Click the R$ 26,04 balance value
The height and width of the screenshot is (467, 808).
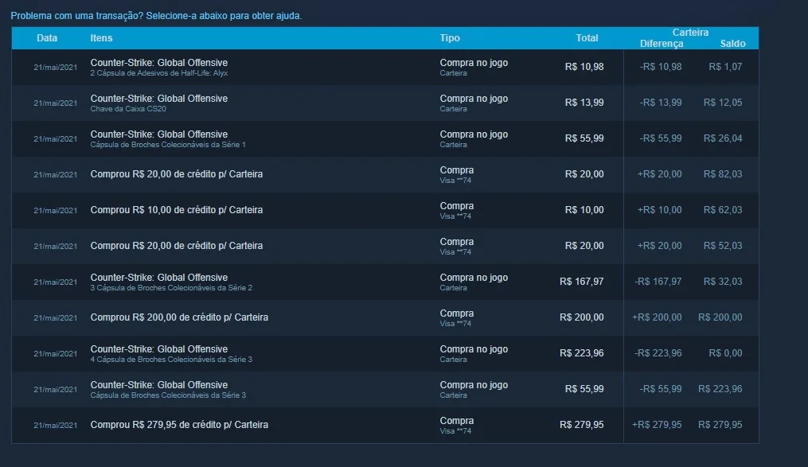(723, 138)
